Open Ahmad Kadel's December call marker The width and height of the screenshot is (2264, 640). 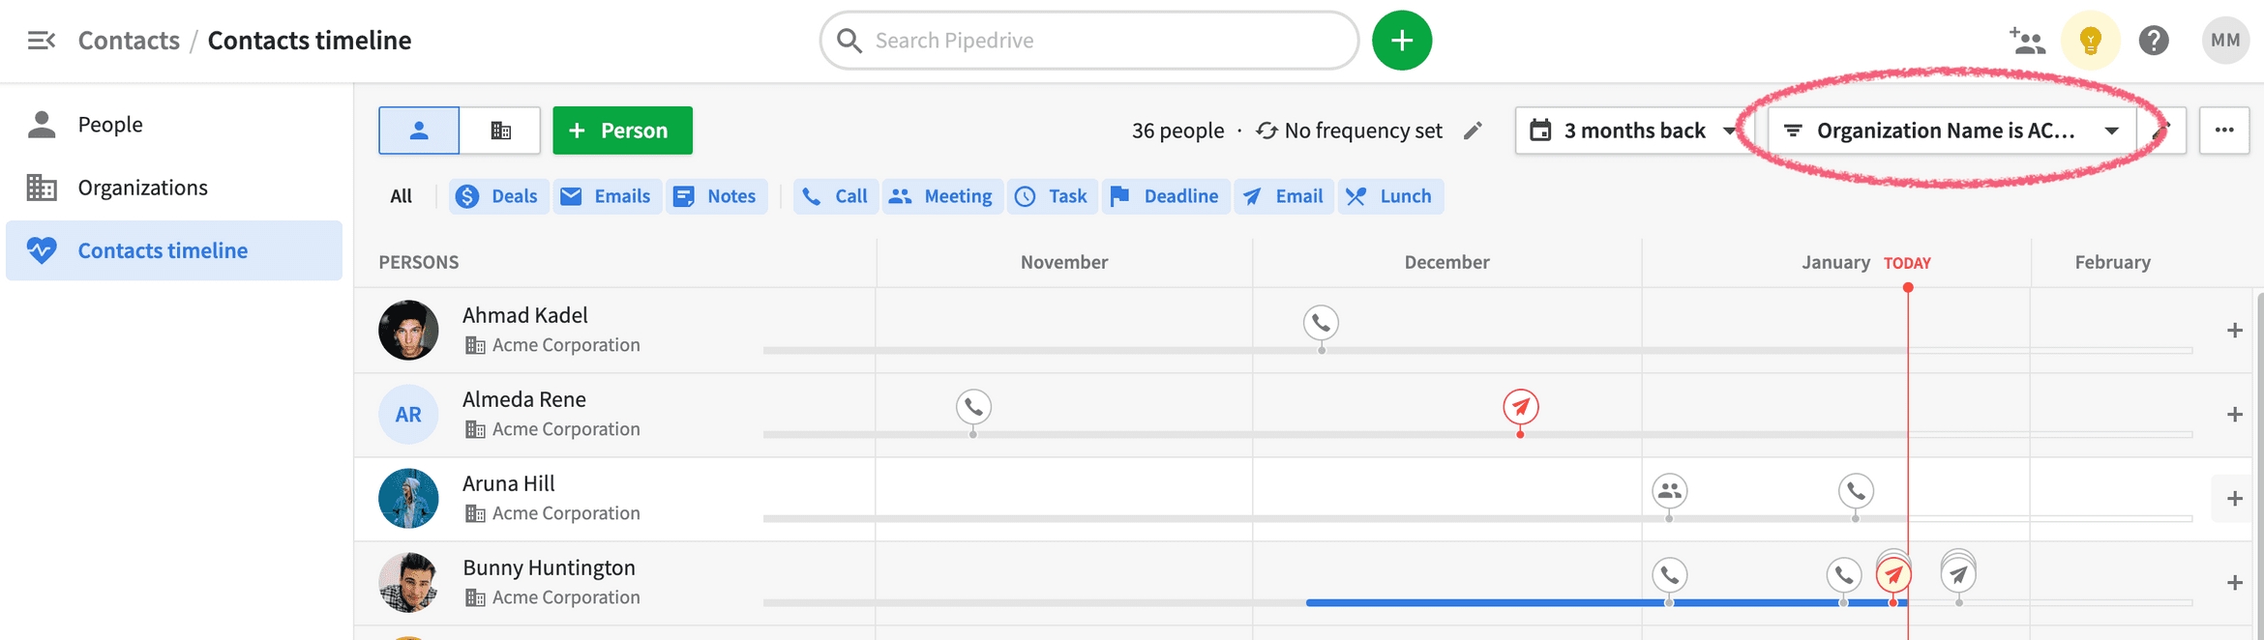pyautogui.click(x=1321, y=323)
